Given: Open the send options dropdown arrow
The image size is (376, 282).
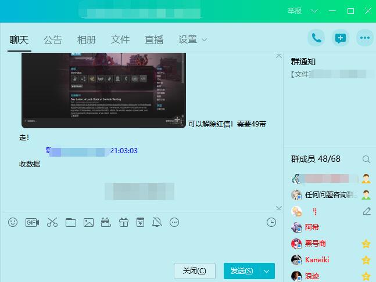Looking at the screenshot, I should (267, 271).
